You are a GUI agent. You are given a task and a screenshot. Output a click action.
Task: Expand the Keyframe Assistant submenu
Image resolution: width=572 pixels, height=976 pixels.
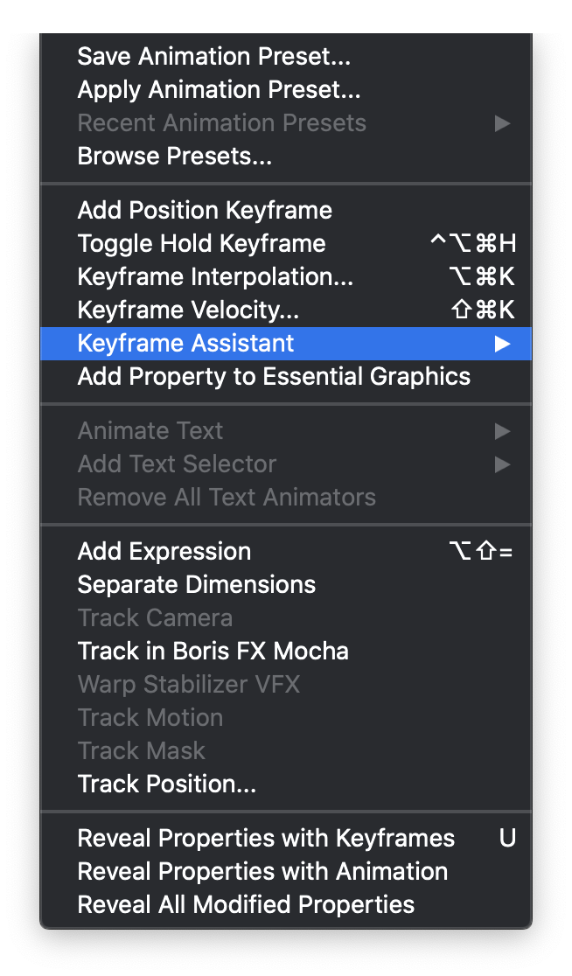pyautogui.click(x=185, y=344)
